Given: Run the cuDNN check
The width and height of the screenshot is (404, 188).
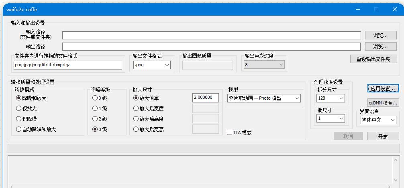Looking at the screenshot, I should (x=383, y=102).
